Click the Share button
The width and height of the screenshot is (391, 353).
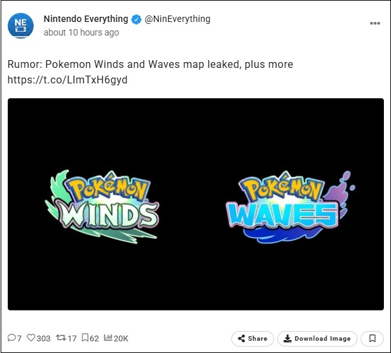tap(252, 339)
